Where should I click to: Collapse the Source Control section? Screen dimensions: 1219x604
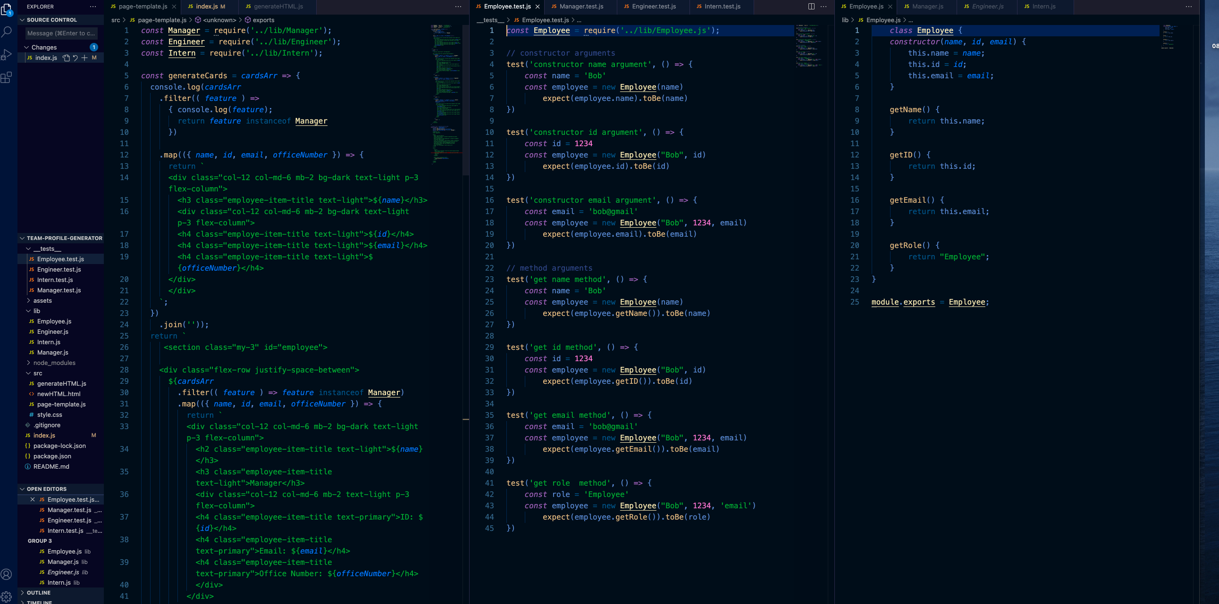[x=60, y=20]
